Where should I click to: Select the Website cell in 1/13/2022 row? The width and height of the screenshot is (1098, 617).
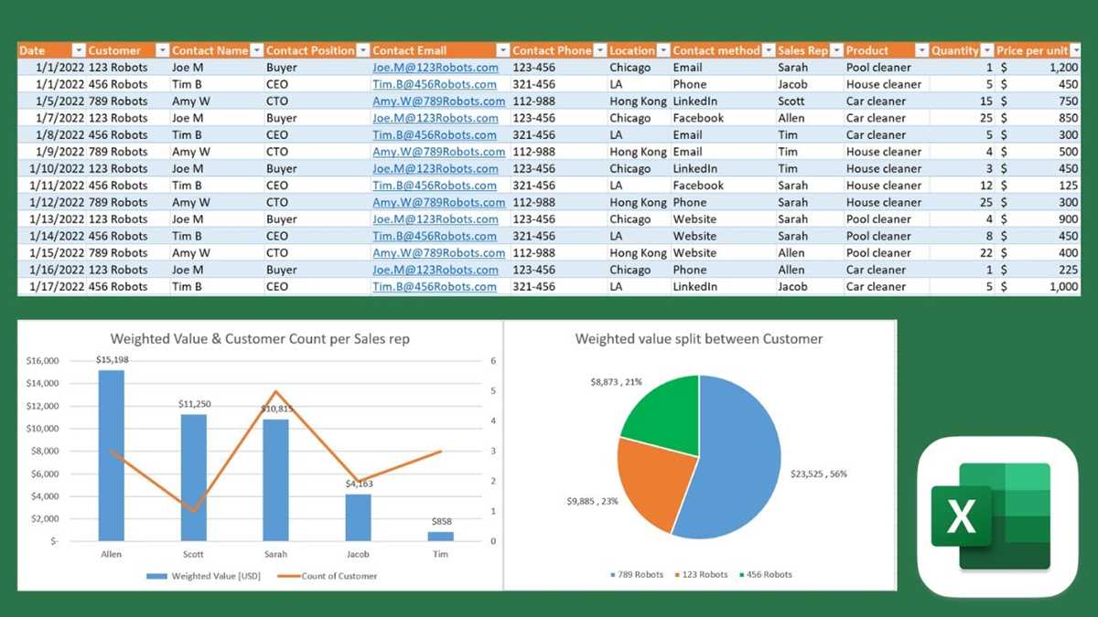[x=723, y=219]
